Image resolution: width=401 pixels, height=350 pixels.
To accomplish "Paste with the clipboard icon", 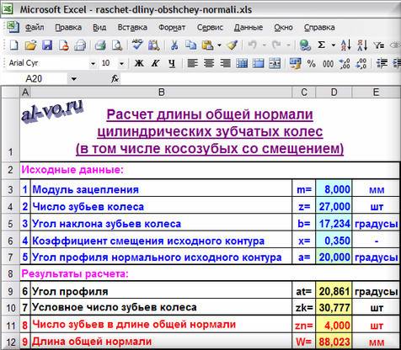I will (207, 45).
